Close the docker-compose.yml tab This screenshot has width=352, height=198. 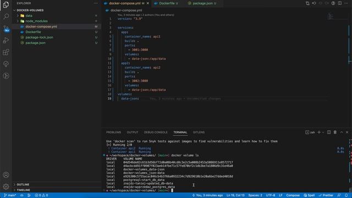[148, 3]
